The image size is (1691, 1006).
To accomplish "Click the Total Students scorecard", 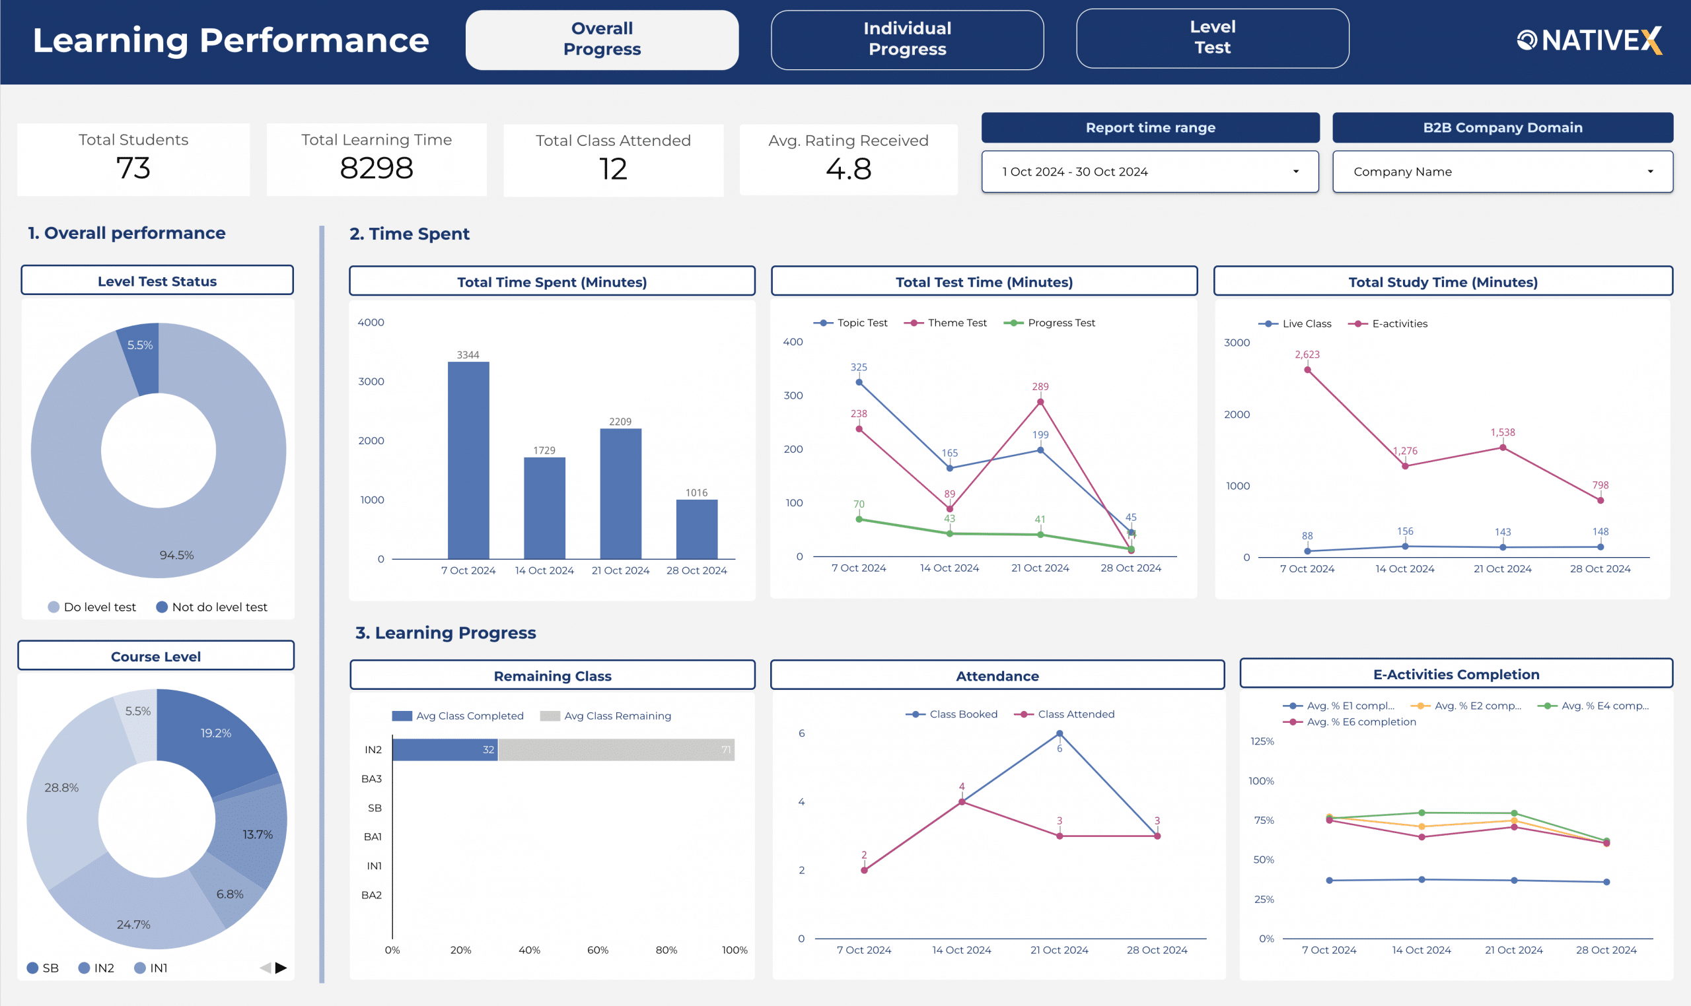I will pyautogui.click(x=133, y=159).
